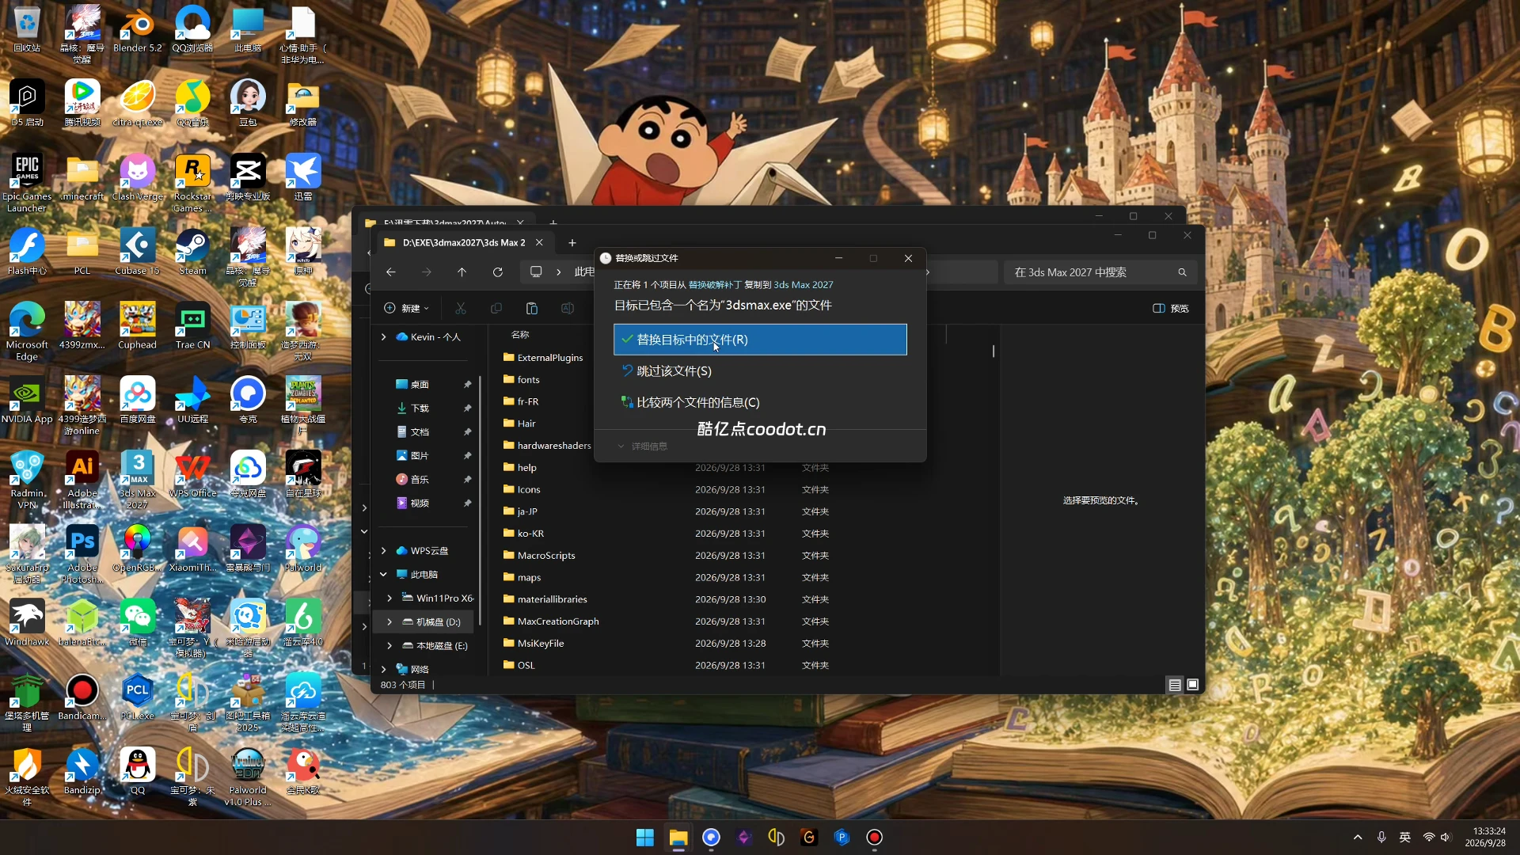Refresh the Explorer folder view

coord(497,272)
